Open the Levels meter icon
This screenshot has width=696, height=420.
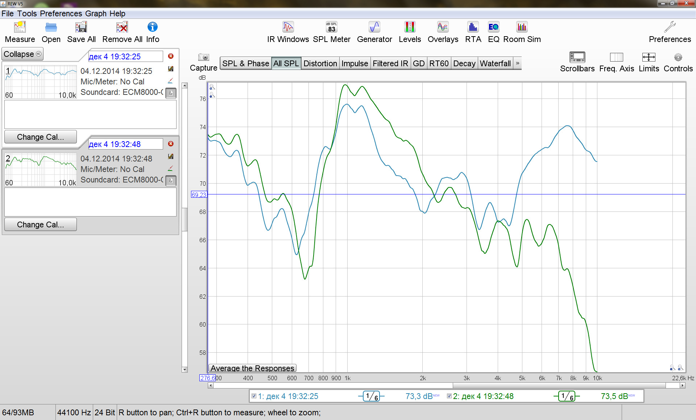(x=410, y=28)
